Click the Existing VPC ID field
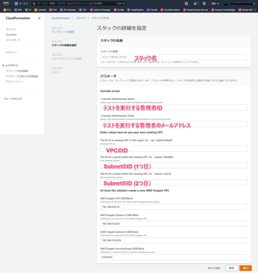This screenshot has width=258, height=278. 174,149
